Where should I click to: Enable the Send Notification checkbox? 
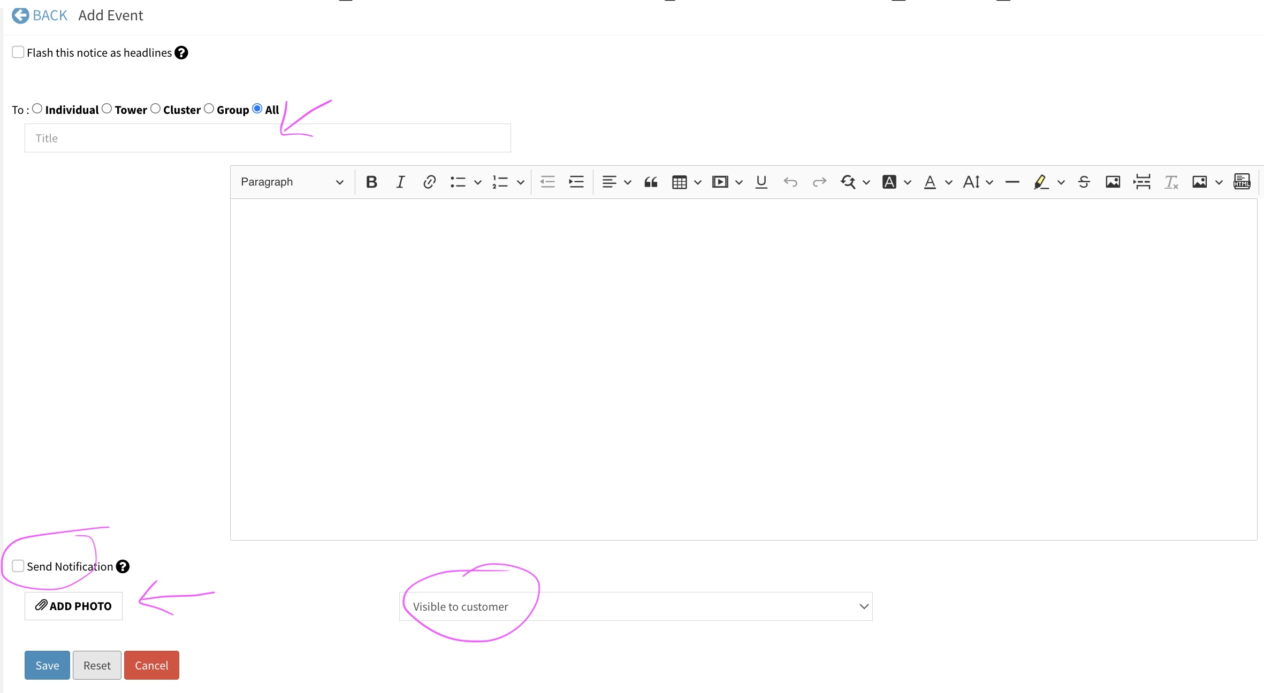[x=17, y=565]
